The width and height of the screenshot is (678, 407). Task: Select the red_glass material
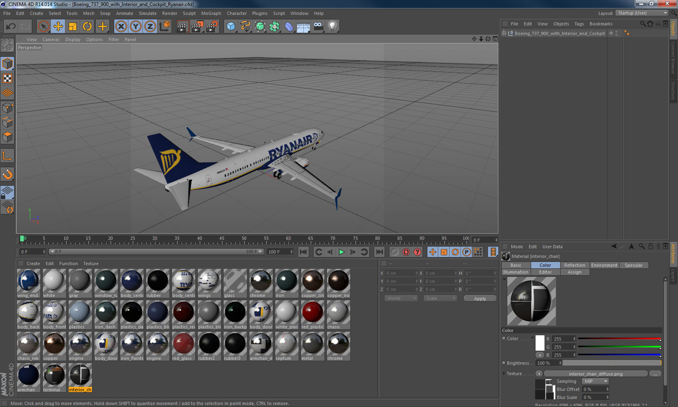[x=183, y=343]
